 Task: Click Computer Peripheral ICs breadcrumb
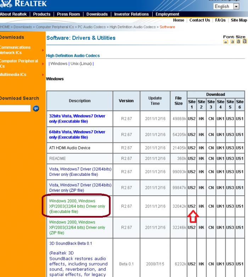(x=55, y=27)
